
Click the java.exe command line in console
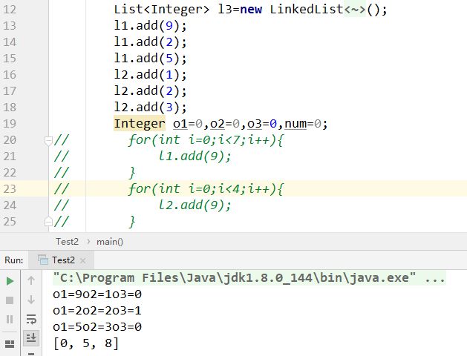[249, 278]
